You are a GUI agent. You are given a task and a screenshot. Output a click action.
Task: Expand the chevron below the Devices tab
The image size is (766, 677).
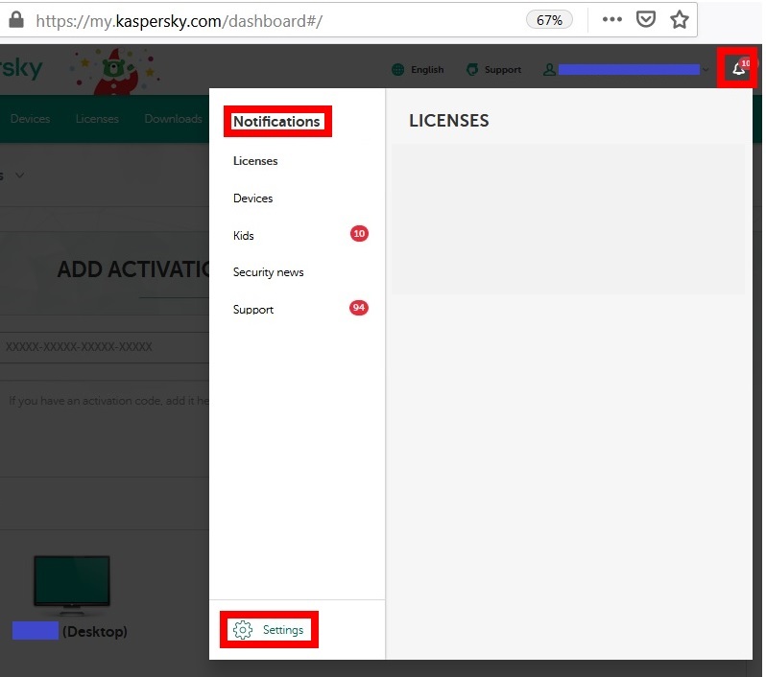(x=19, y=175)
